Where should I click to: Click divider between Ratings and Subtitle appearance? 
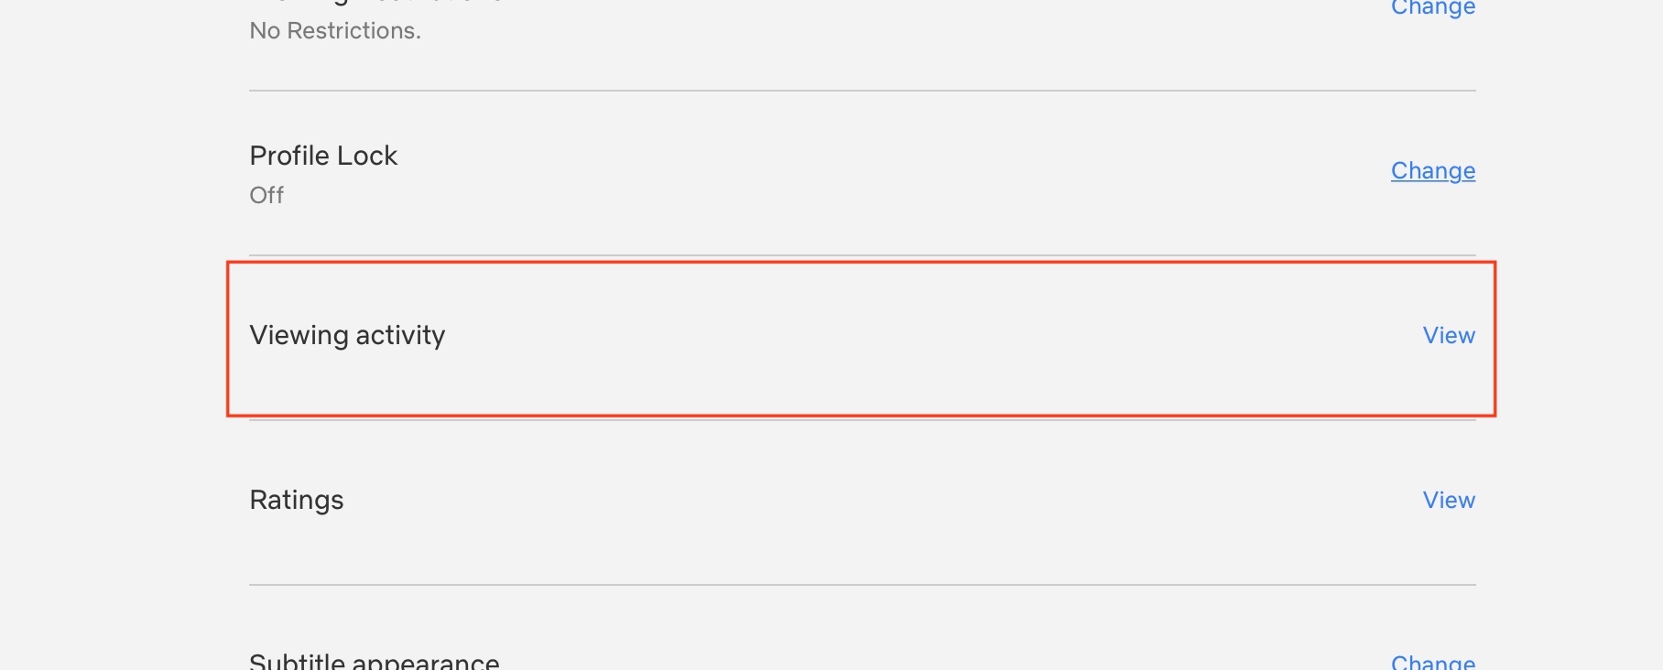[861, 585]
